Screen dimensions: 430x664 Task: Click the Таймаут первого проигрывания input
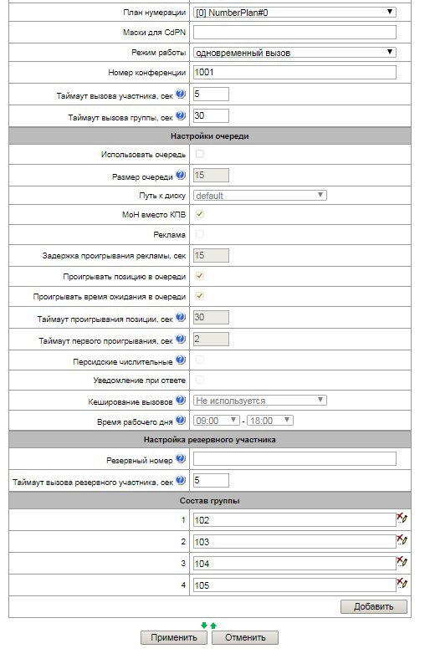pyautogui.click(x=211, y=339)
